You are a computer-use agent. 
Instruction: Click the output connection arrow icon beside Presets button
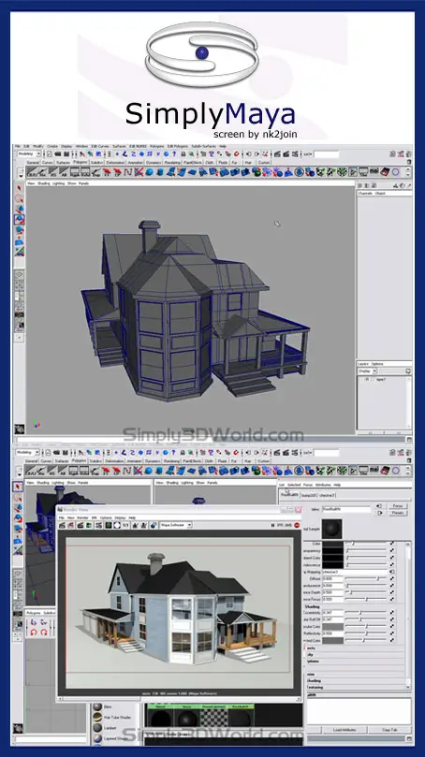[380, 513]
